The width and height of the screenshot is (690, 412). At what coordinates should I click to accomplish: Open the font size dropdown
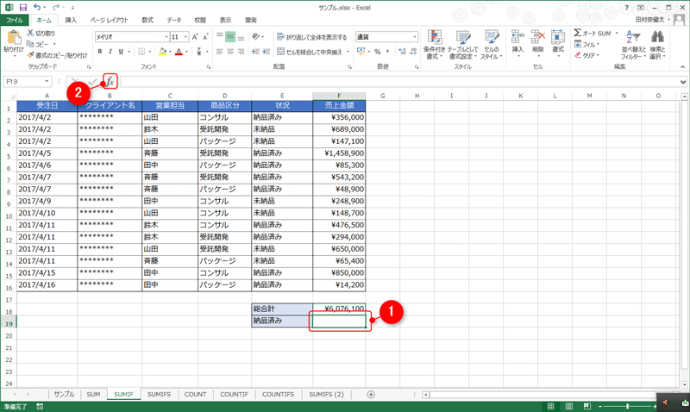tap(185, 37)
